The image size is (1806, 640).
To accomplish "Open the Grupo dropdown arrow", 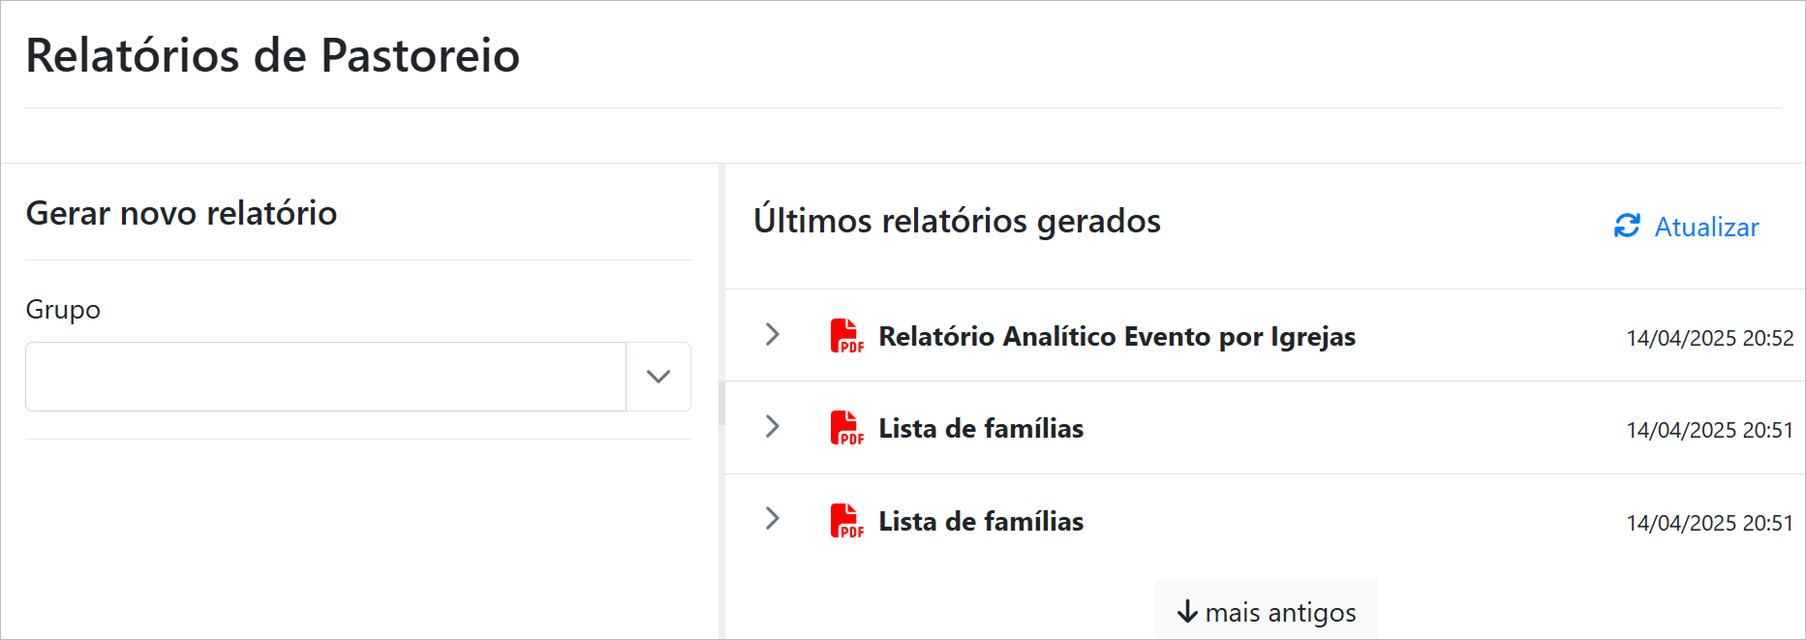I will [658, 377].
